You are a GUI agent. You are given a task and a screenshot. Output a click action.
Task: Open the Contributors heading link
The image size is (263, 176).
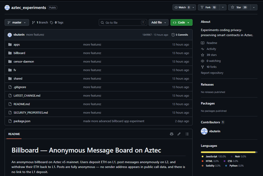(x=212, y=122)
